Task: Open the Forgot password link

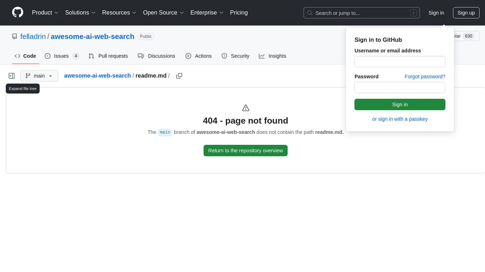Action: [x=425, y=77]
